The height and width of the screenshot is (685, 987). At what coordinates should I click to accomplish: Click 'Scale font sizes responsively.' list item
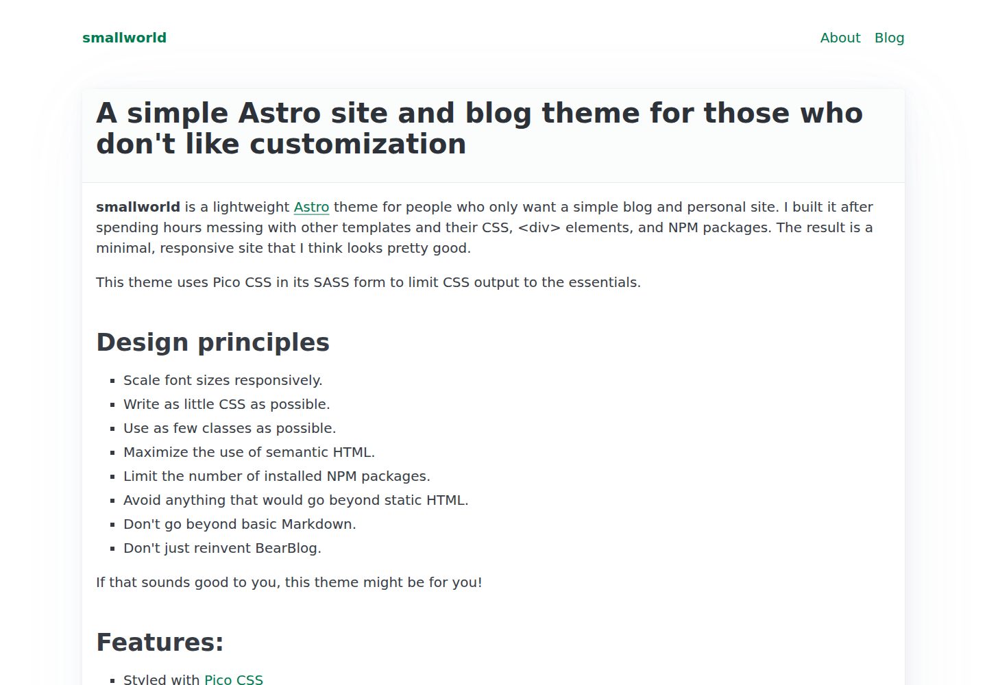[223, 380]
